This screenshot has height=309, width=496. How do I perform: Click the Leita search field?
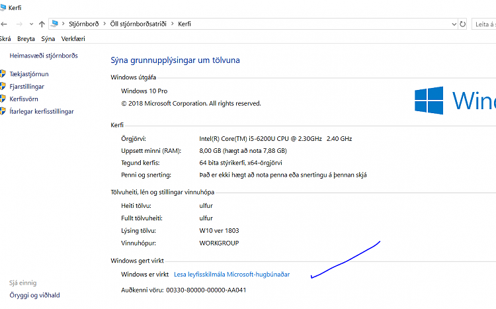pos(484,24)
